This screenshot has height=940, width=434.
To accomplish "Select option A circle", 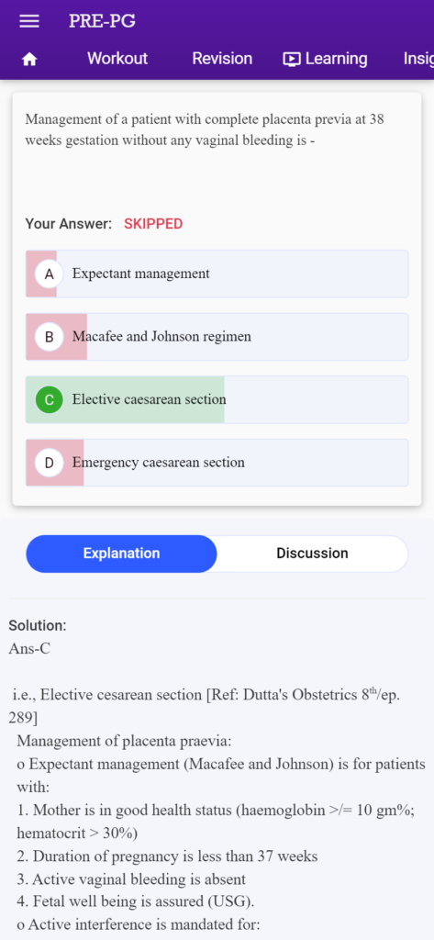I will click(x=50, y=274).
